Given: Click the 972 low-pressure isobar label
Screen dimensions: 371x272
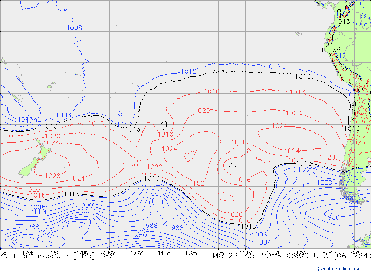Looking at the screenshot, I should pos(43,240).
